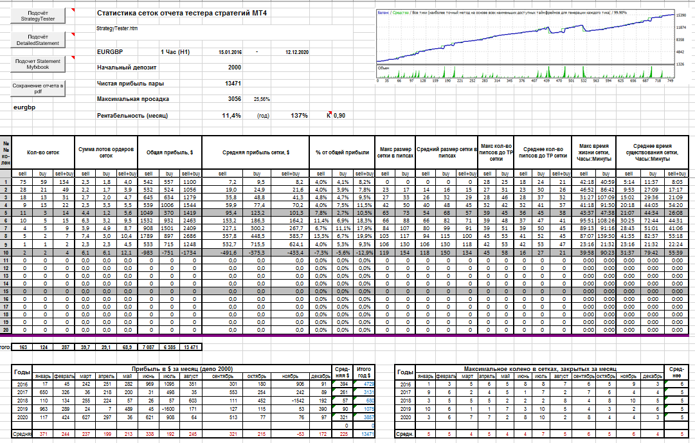Select the Кол-во сеток column header
This screenshot has height=443, width=695.
[43, 152]
